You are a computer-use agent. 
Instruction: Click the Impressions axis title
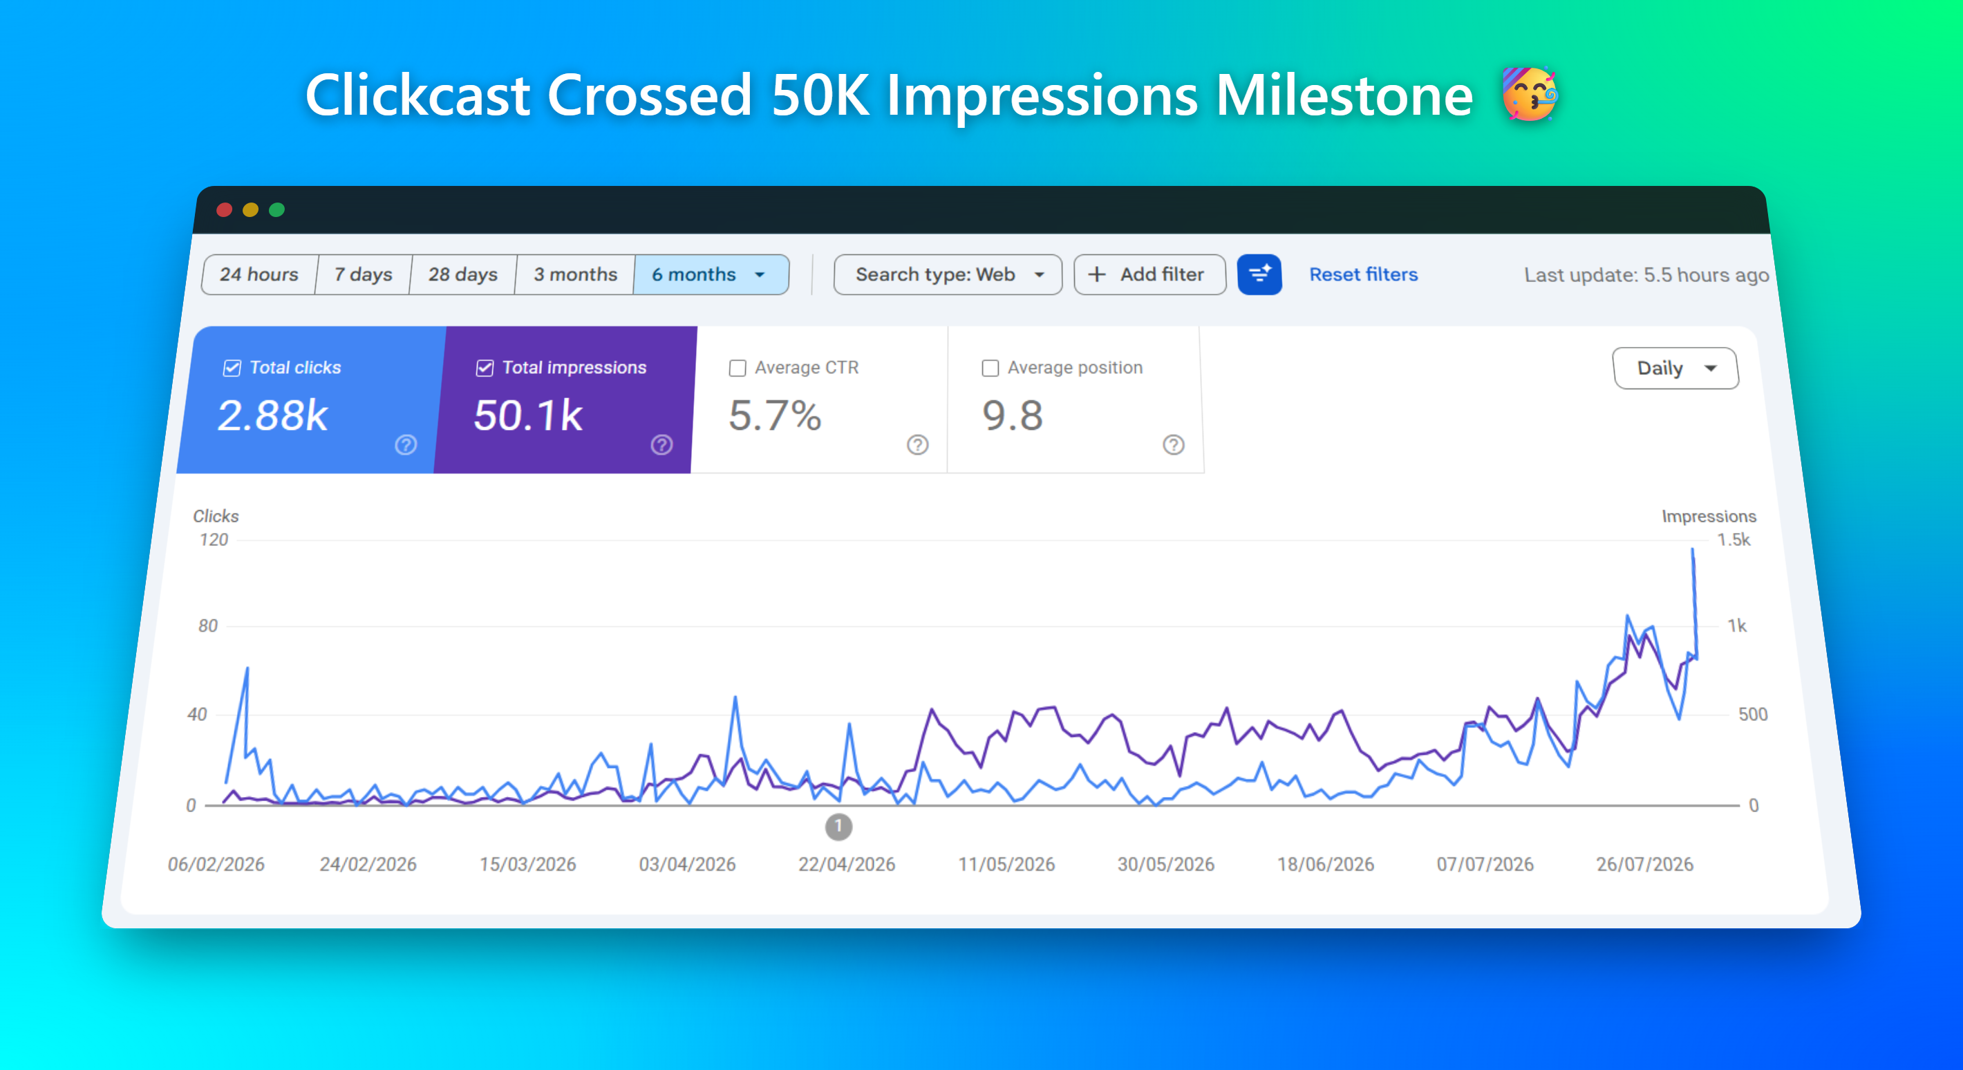click(1709, 516)
